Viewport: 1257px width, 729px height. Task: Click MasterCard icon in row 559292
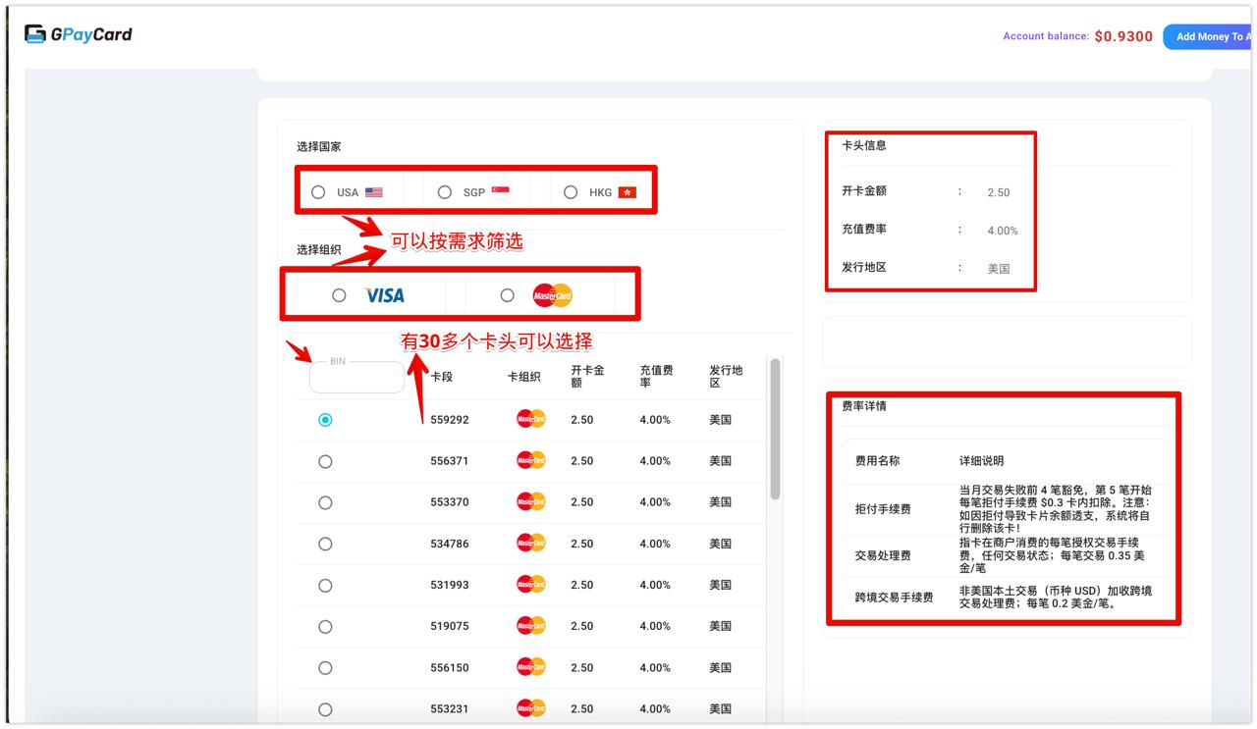point(530,420)
